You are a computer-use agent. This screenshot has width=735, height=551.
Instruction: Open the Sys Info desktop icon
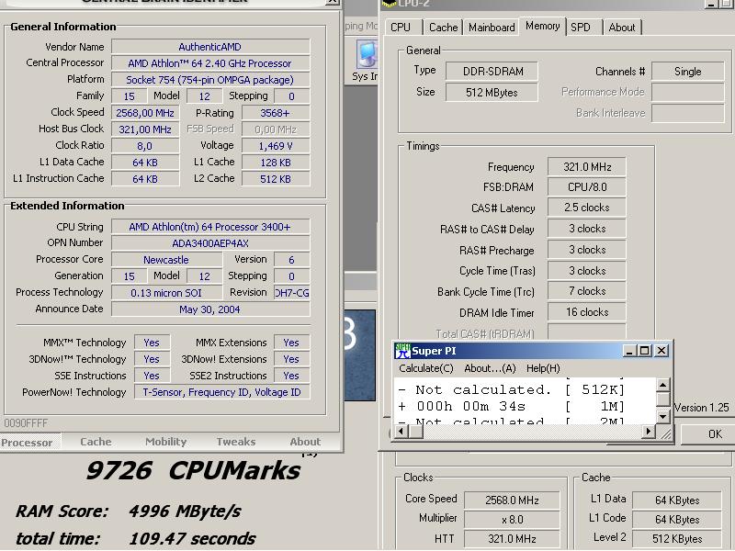click(366, 61)
